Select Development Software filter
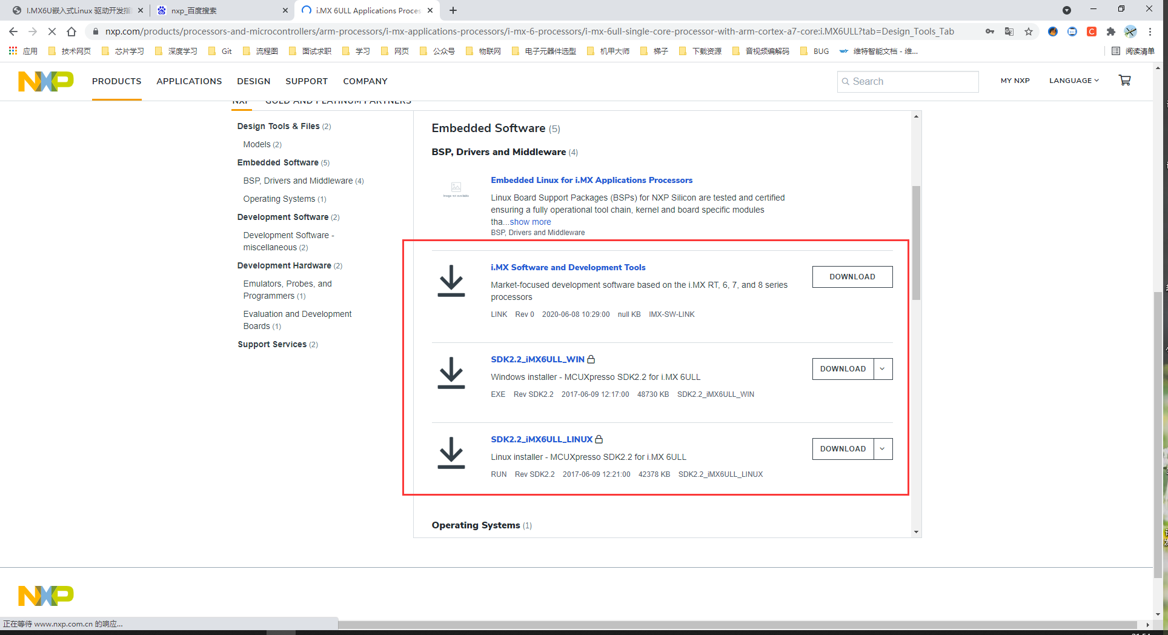The width and height of the screenshot is (1168, 635). (288, 217)
